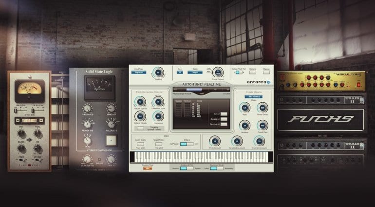Click the virtual piano keyboard in Auto-Tune
The image size is (375, 207).
click(x=201, y=157)
